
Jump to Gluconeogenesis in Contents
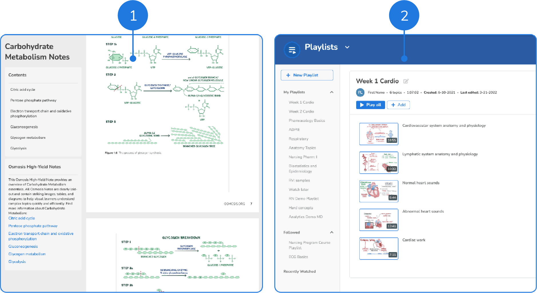pyautogui.click(x=24, y=127)
